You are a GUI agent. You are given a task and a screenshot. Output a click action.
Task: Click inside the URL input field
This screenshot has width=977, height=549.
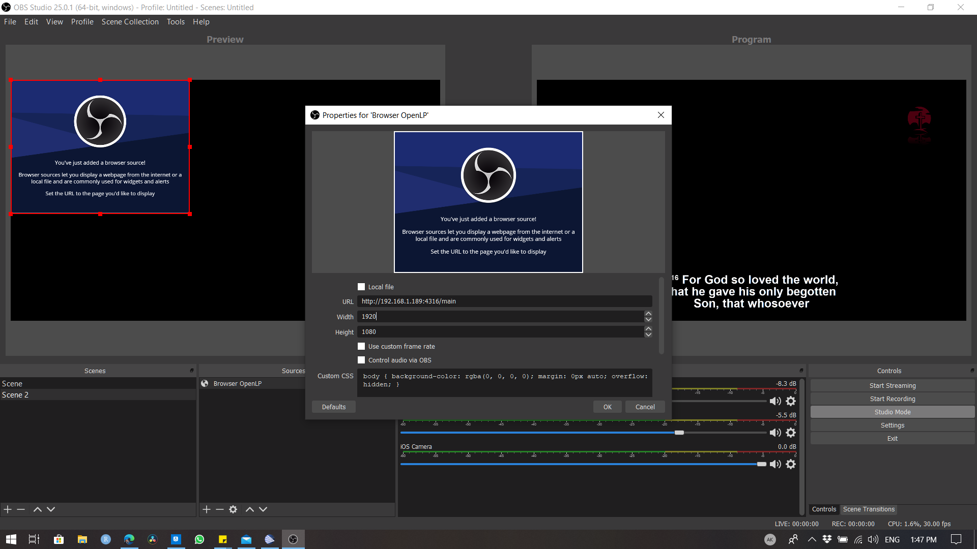[x=504, y=301]
